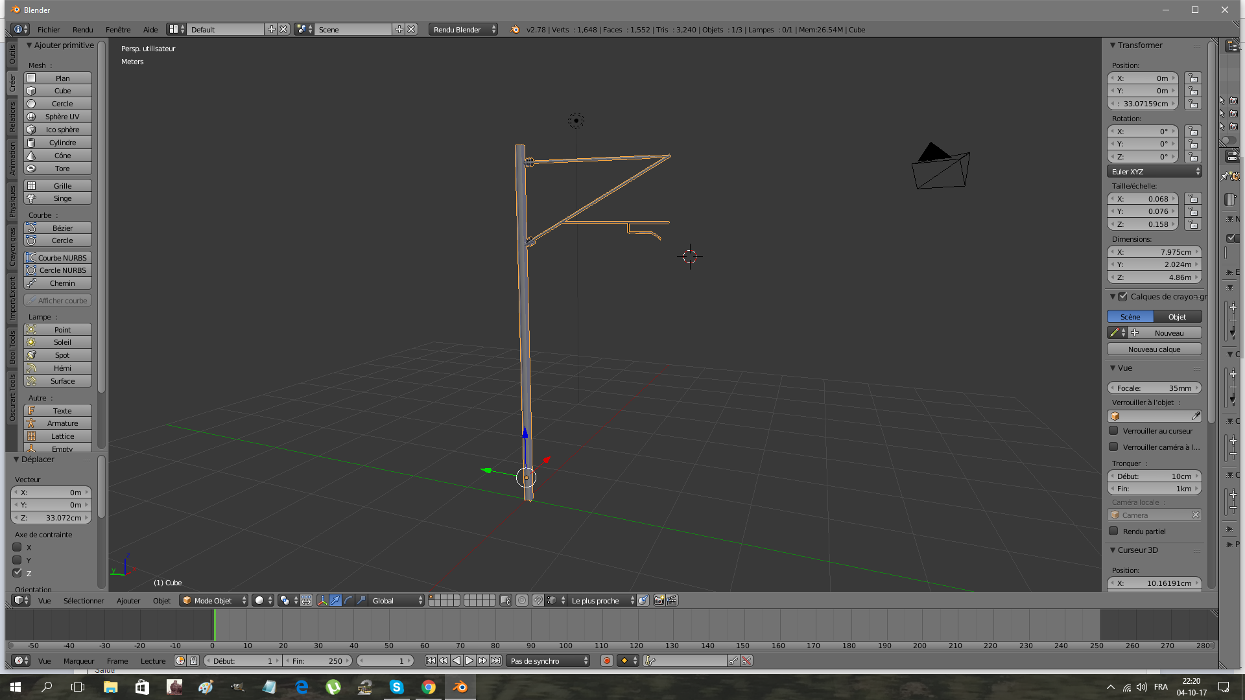Toggle manipulate center points icon
This screenshot has height=700, width=1245.
[x=306, y=600]
